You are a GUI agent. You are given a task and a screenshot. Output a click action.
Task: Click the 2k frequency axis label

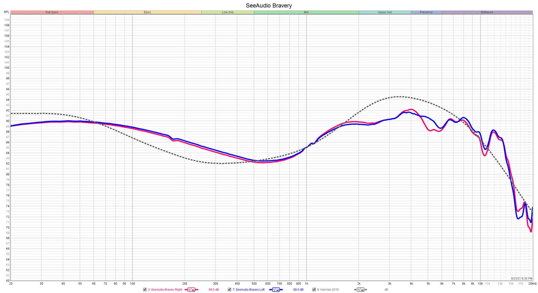tap(359, 284)
